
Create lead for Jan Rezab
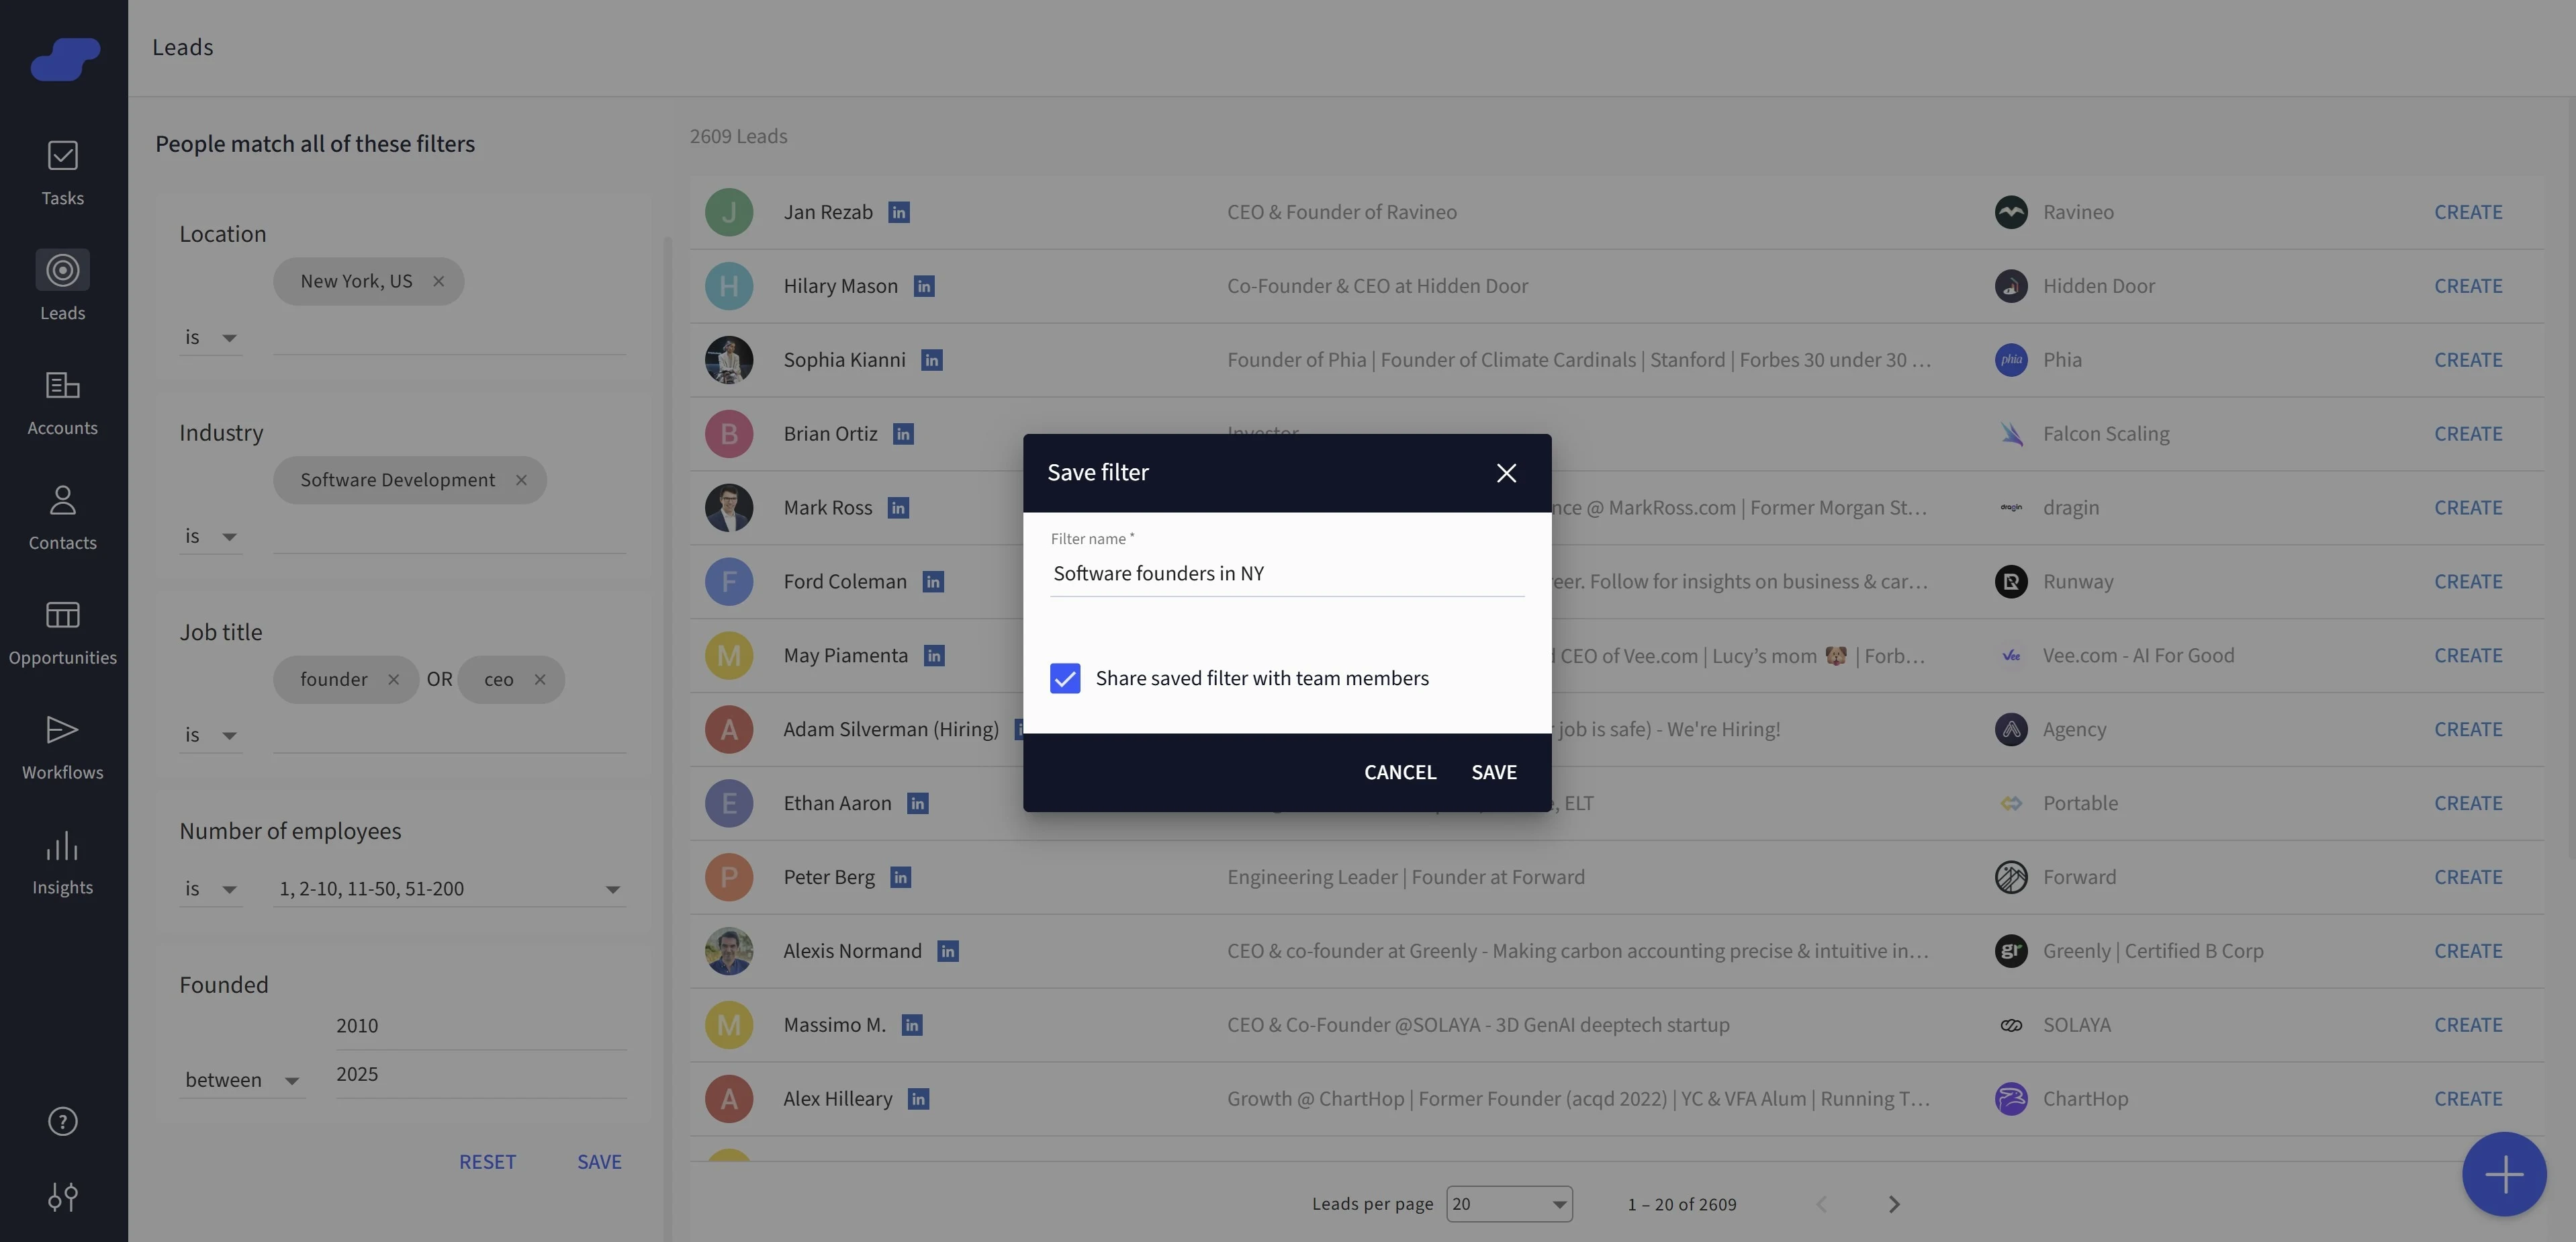pos(2468,212)
